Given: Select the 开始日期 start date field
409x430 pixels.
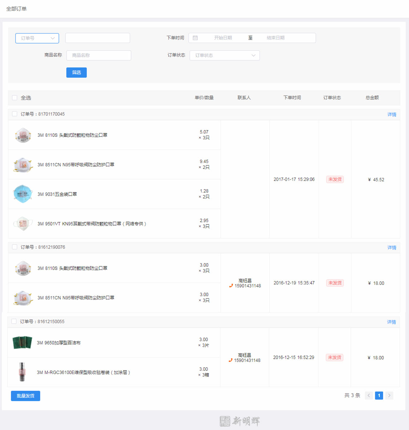Looking at the screenshot, I should coord(223,38).
